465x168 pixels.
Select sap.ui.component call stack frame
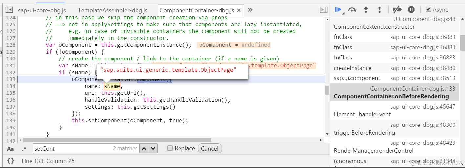(x=395, y=78)
